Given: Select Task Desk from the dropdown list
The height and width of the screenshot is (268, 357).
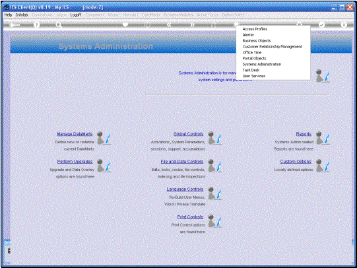Looking at the screenshot, I should (x=251, y=70).
